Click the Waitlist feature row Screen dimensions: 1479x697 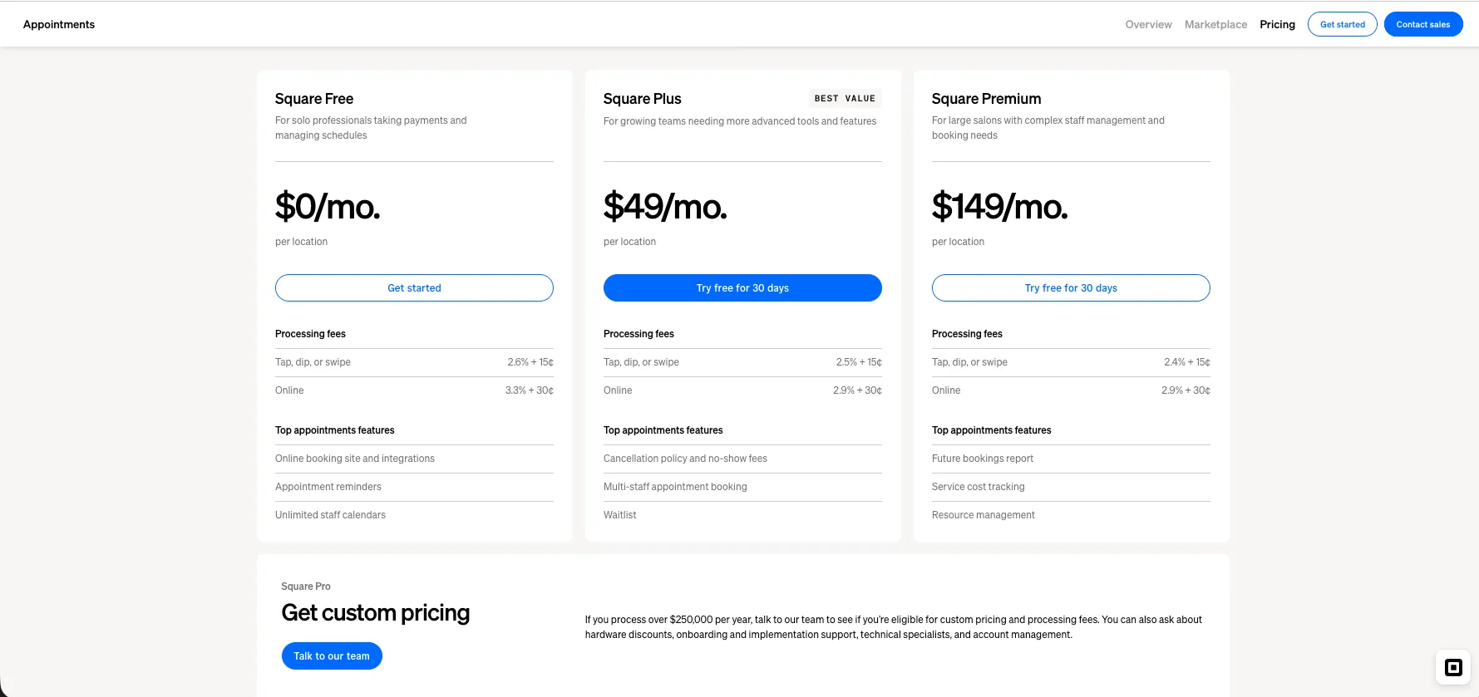(742, 515)
